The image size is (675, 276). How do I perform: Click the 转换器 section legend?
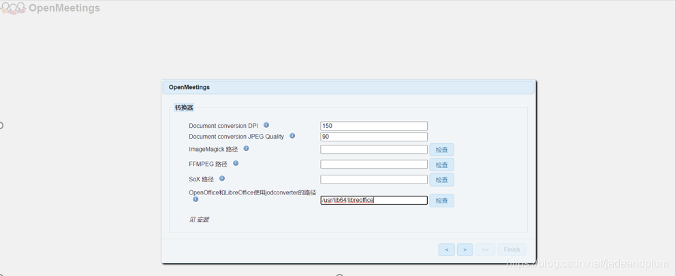tap(184, 107)
